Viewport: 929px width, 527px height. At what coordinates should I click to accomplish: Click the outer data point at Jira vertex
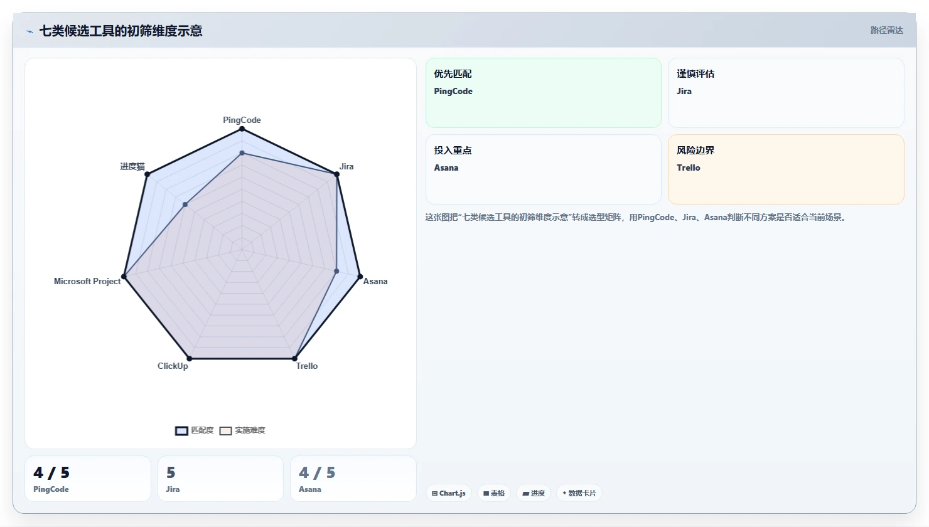coord(337,174)
